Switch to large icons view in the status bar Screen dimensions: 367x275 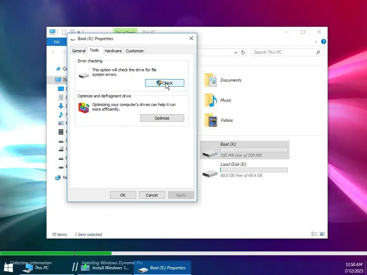(322, 234)
